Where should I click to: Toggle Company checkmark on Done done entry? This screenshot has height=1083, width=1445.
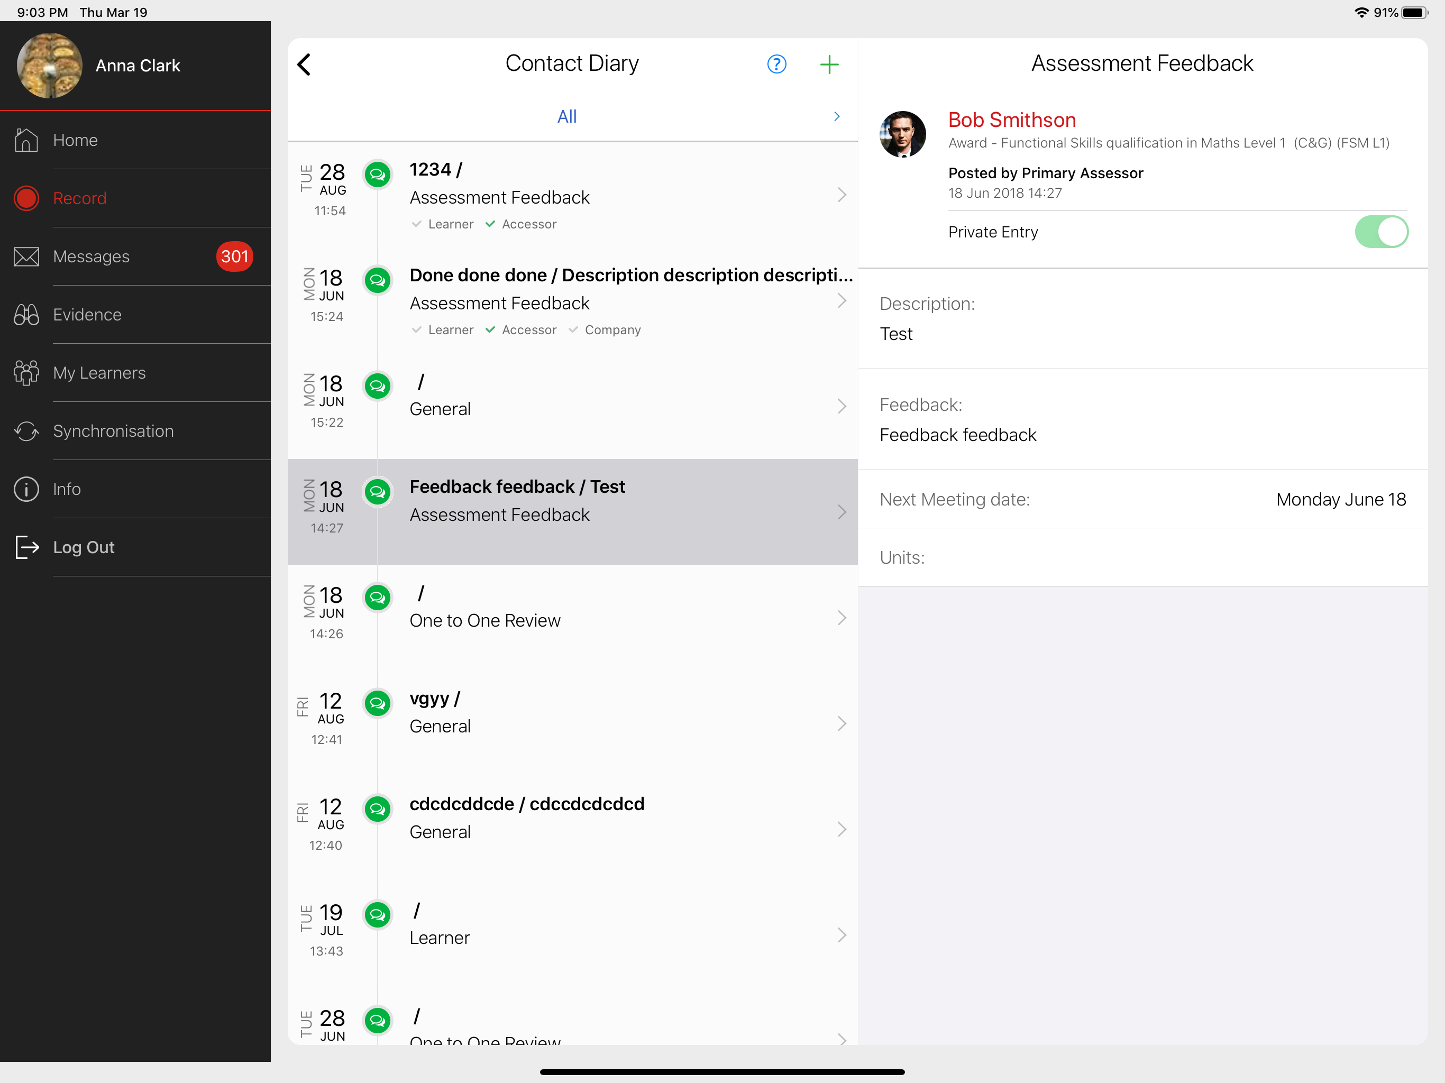573,330
